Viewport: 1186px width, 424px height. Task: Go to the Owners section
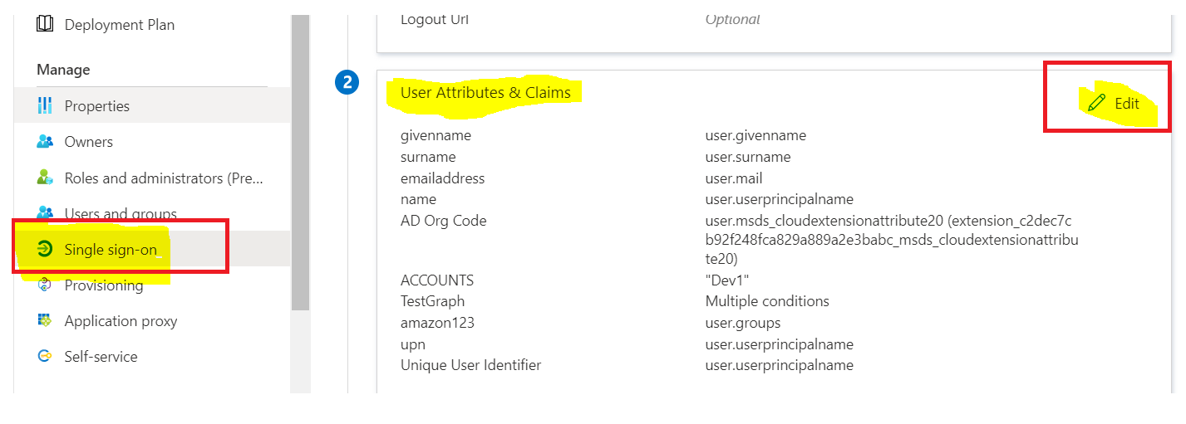coord(153,142)
